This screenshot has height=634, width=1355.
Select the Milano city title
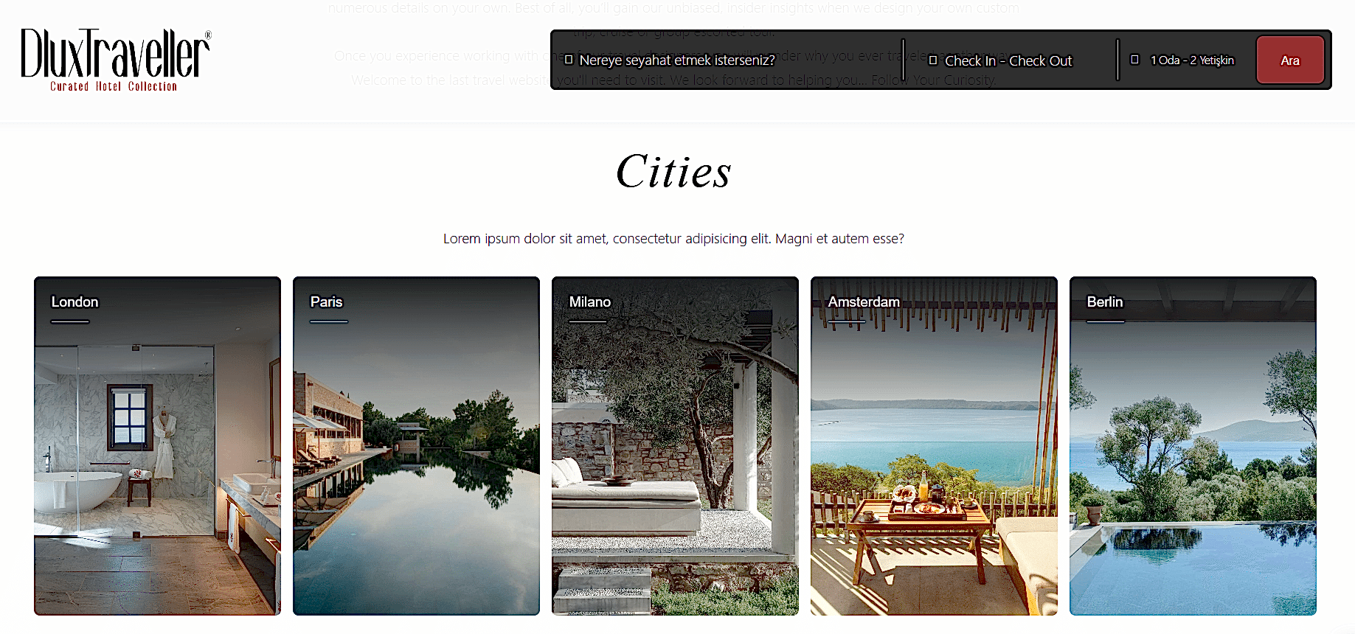click(x=589, y=302)
